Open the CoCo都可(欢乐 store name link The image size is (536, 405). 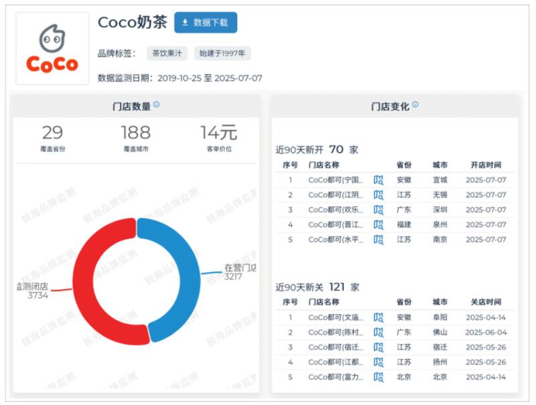pos(336,210)
